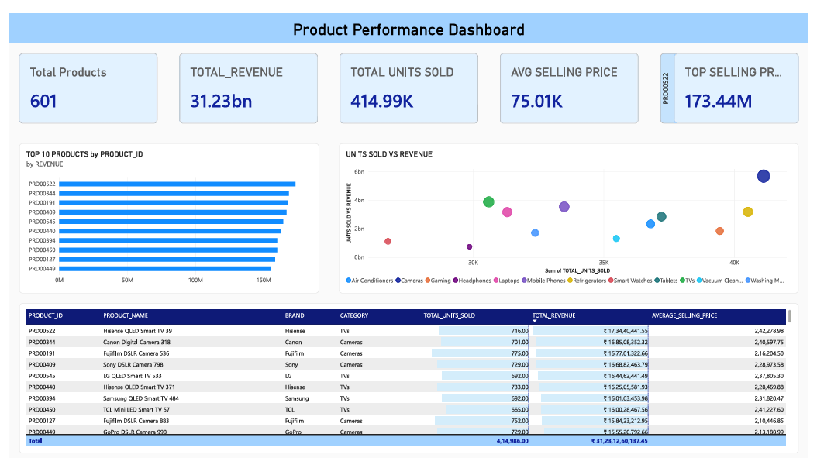Viewport: 817px width, 458px height.
Task: Click the PRD00127 bar in Top 10 chart
Action: click(x=167, y=259)
